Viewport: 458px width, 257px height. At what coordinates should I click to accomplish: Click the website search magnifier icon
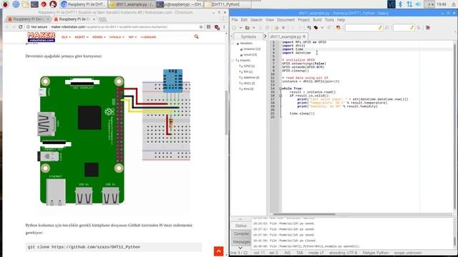[196, 36]
